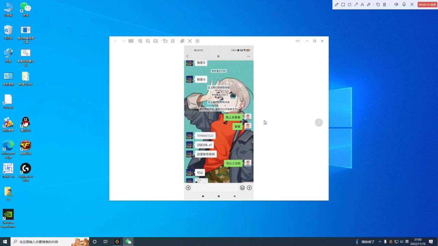This screenshot has height=246, width=438.
Task: Open the Control Panel desktop icon
Action: [x=8, y=79]
